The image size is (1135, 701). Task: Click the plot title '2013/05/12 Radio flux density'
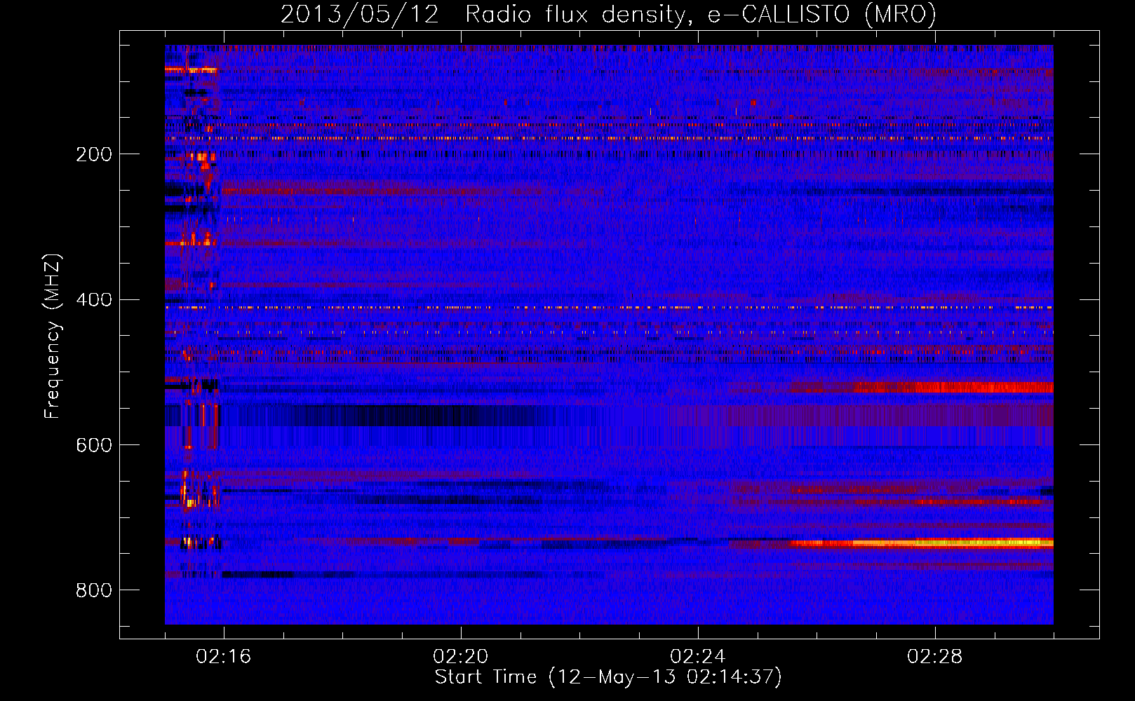tap(608, 14)
